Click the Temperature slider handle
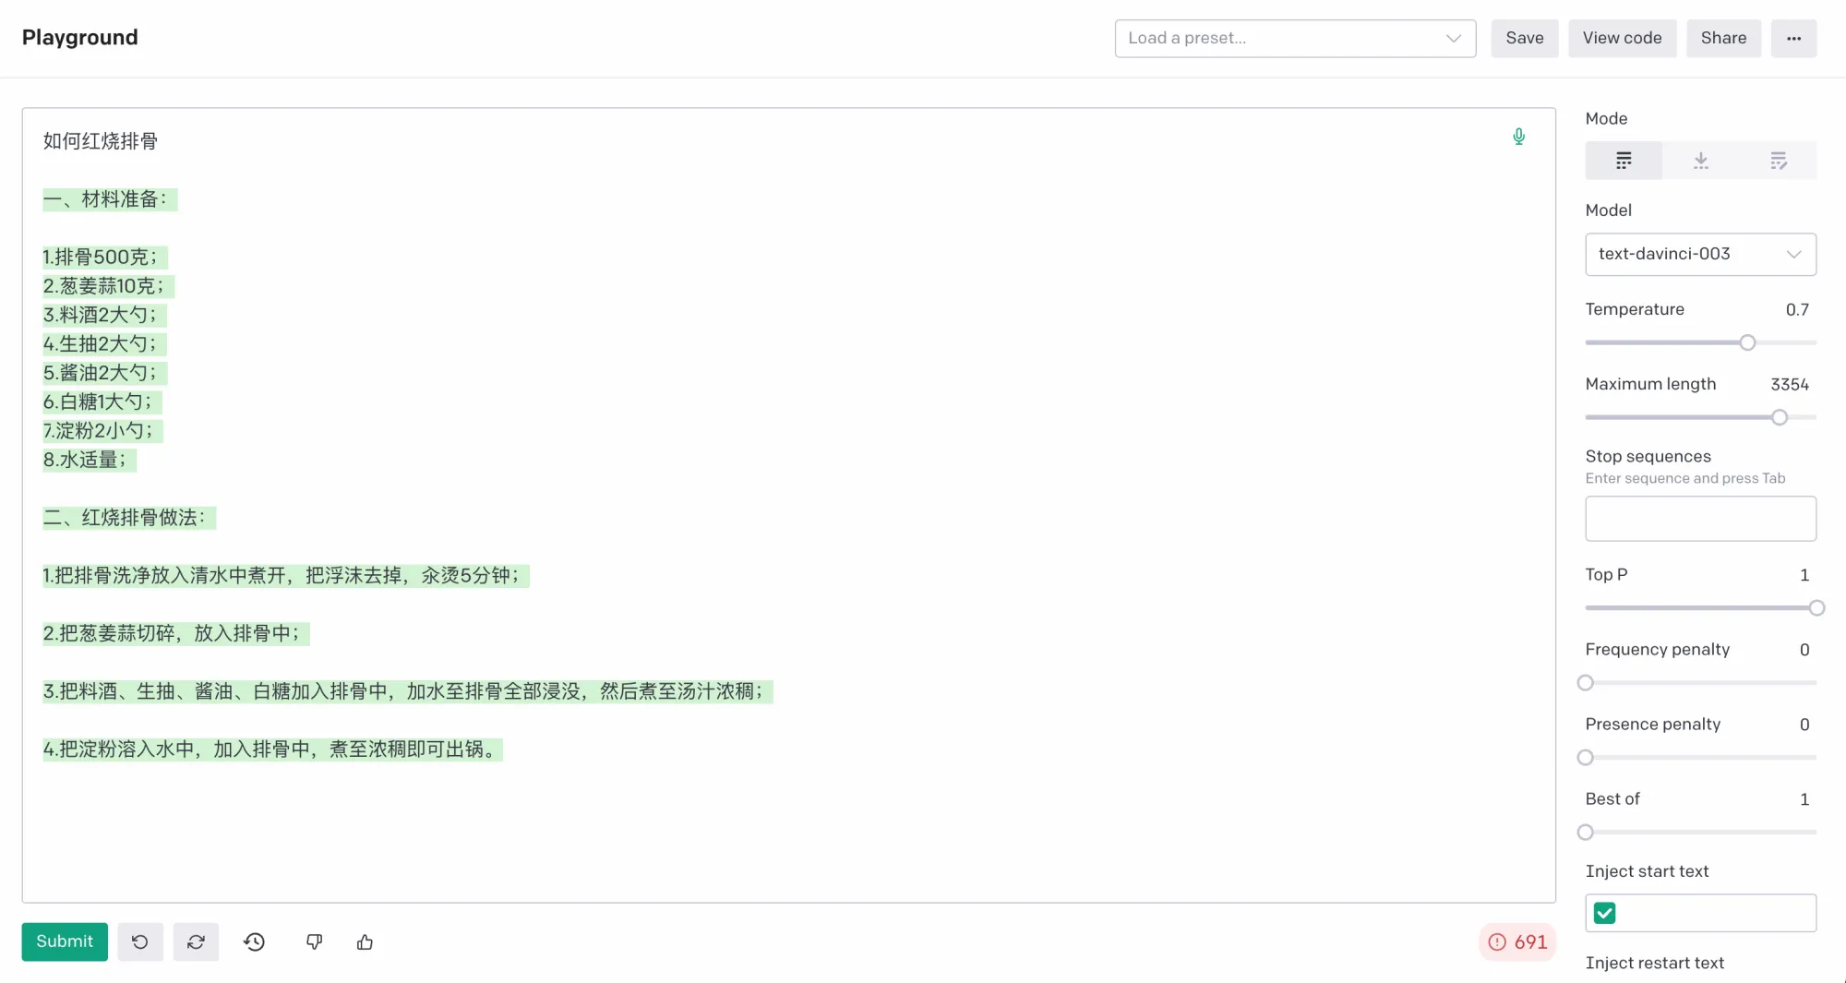1846x983 pixels. pyautogui.click(x=1747, y=342)
